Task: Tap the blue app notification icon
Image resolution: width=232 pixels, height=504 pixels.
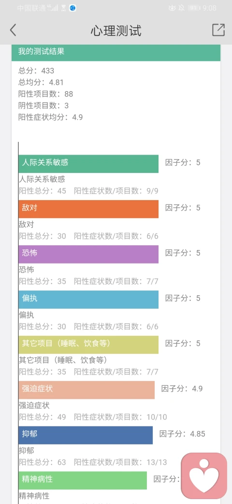Action: point(73,8)
